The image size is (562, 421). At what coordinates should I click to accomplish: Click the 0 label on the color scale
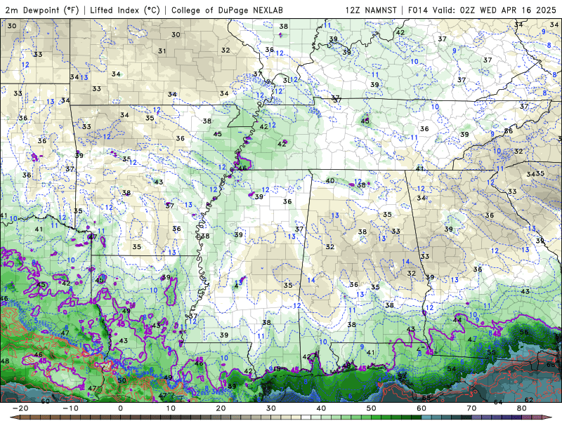120,408
